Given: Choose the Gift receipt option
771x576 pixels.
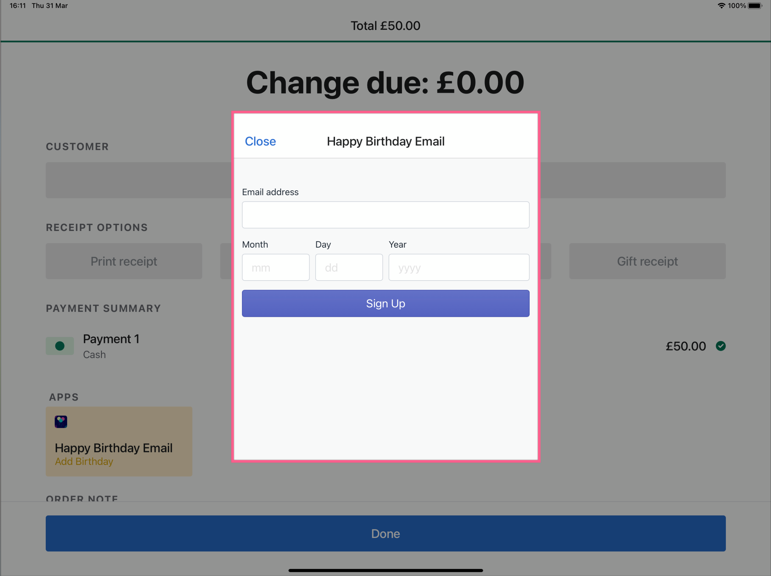Looking at the screenshot, I should [x=647, y=261].
